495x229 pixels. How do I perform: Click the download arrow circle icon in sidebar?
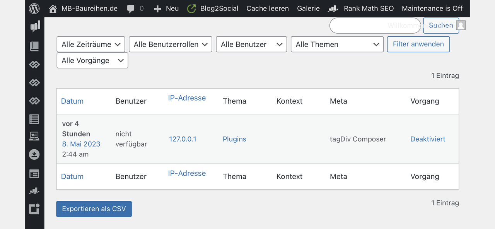34,155
